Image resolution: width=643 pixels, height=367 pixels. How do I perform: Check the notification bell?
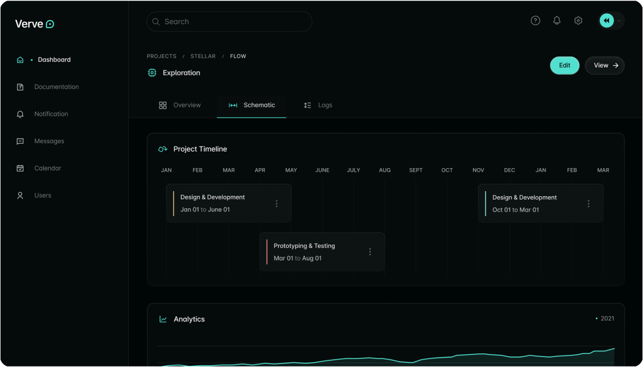556,20
